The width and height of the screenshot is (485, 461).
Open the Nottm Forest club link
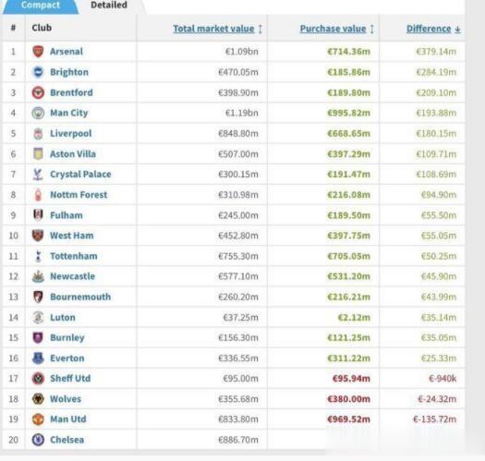(79, 195)
